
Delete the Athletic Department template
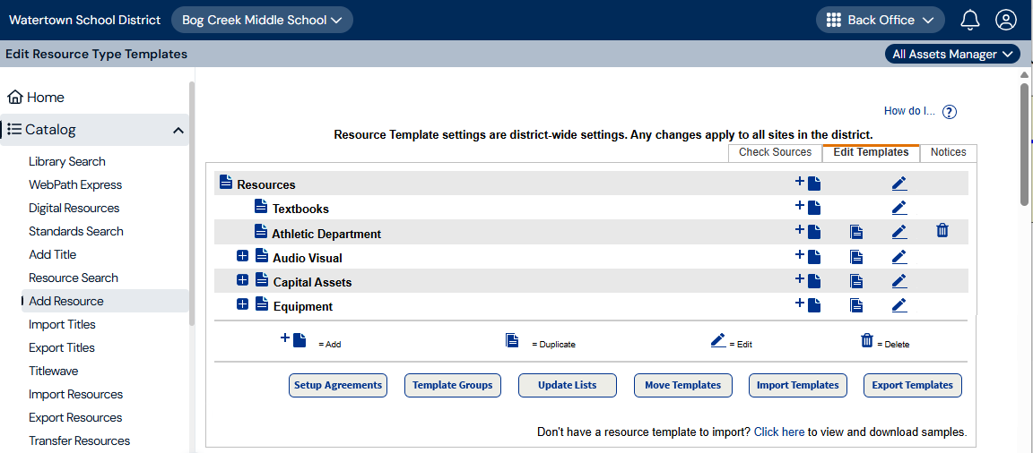942,231
